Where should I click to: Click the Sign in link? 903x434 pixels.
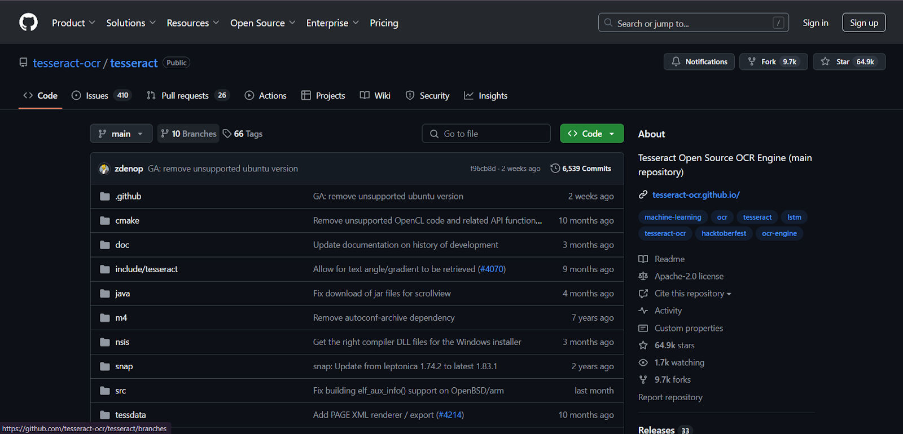coord(816,23)
